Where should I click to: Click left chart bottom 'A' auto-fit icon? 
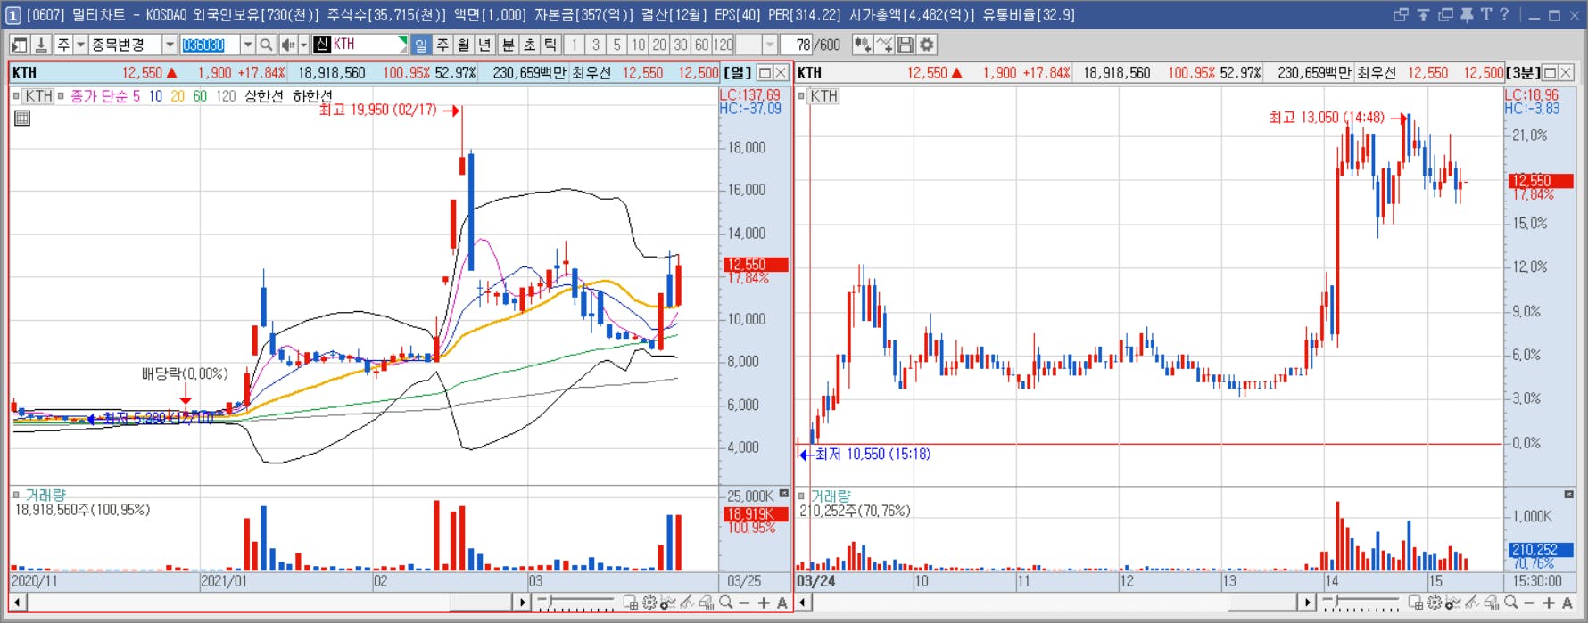pos(782,603)
